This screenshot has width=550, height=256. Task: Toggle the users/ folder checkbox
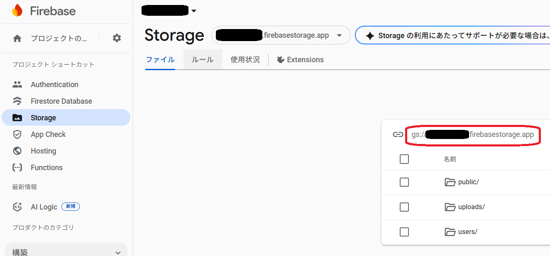click(404, 232)
